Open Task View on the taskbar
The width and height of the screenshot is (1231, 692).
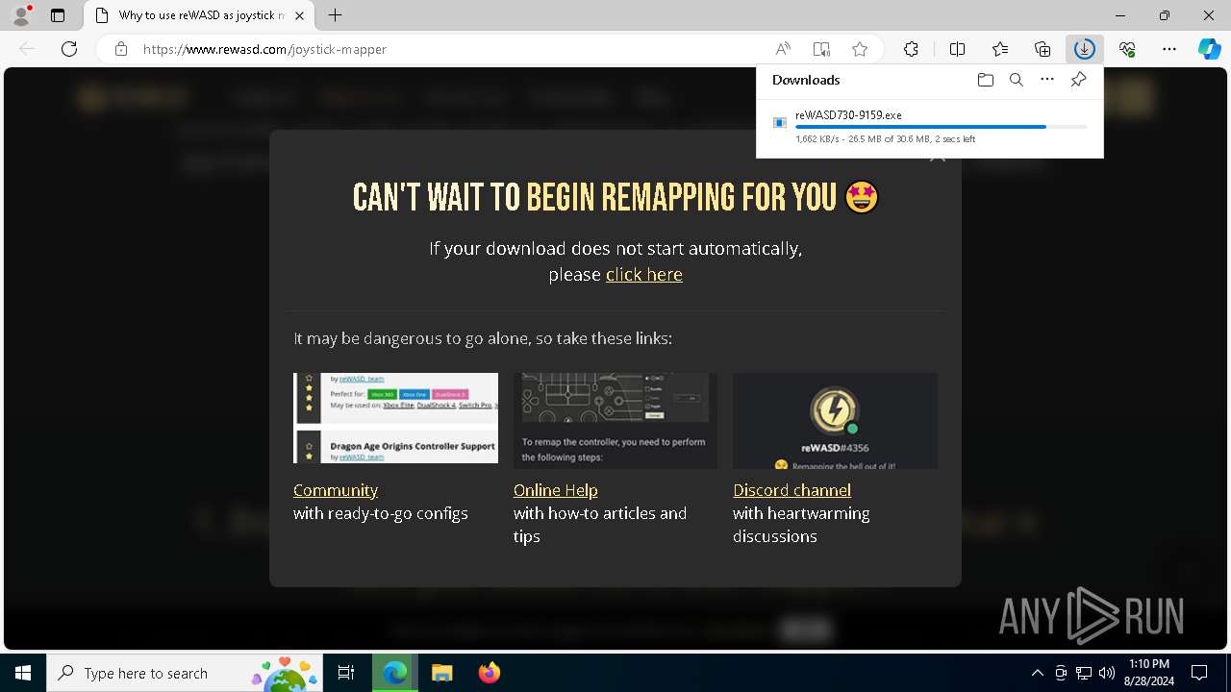tap(346, 673)
